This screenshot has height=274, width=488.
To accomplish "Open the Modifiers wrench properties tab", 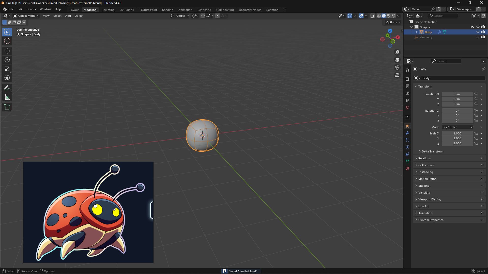I will tap(407, 133).
